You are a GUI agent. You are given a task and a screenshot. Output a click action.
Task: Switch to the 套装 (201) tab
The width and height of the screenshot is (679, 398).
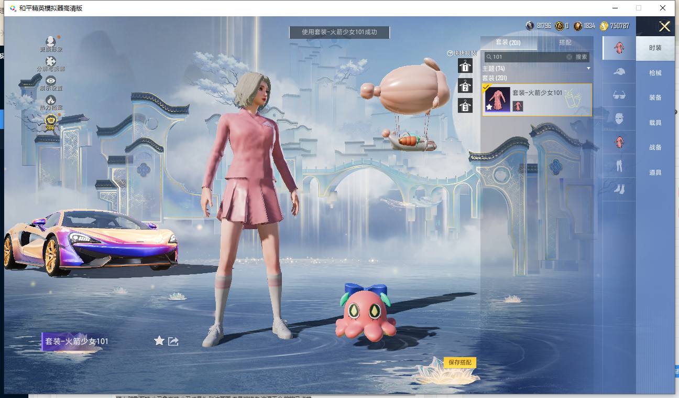coord(508,42)
